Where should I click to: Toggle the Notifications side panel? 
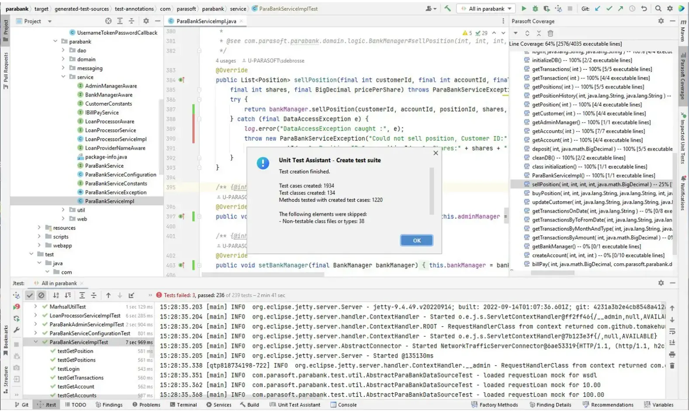(x=683, y=192)
